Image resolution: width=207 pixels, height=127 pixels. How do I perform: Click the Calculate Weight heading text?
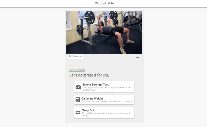tap(92, 98)
